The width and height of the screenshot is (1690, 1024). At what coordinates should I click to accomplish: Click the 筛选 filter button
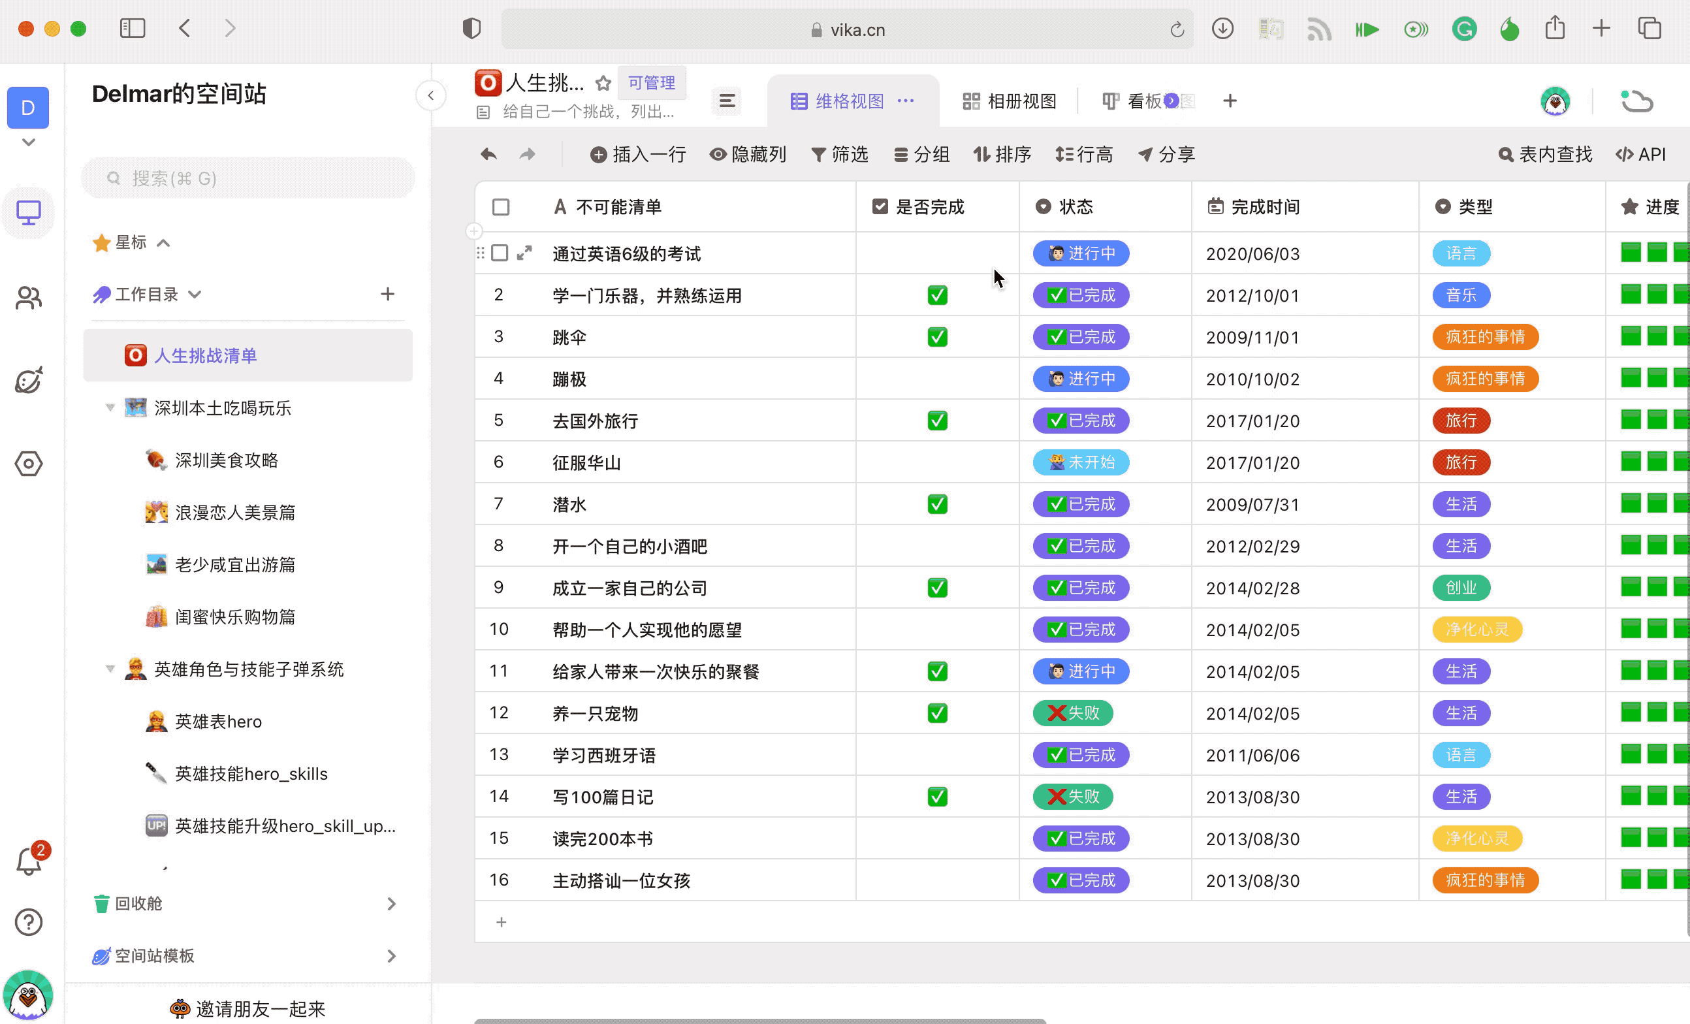pos(840,154)
